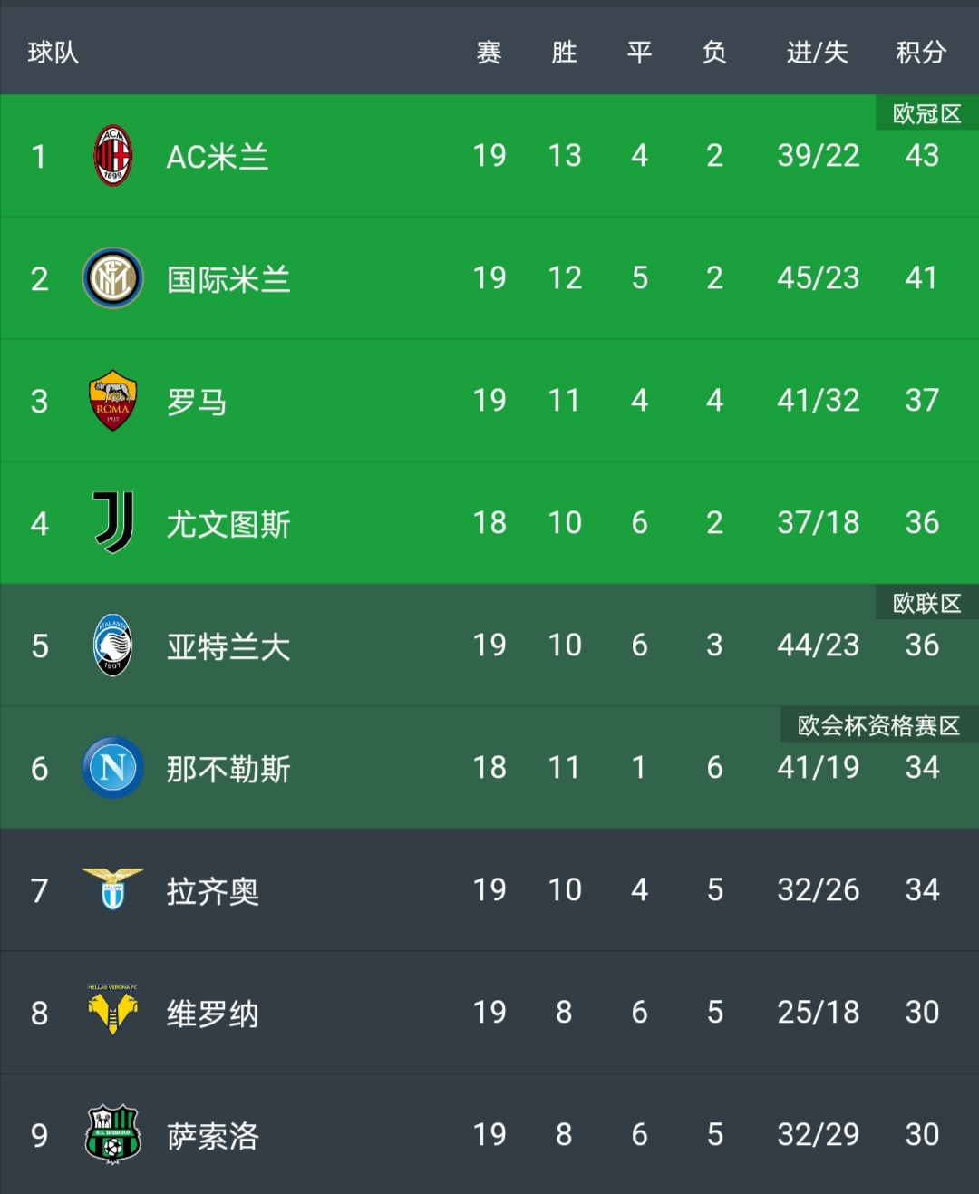Select the Lazio eagle crest
The width and height of the screenshot is (979, 1194).
pos(113,888)
